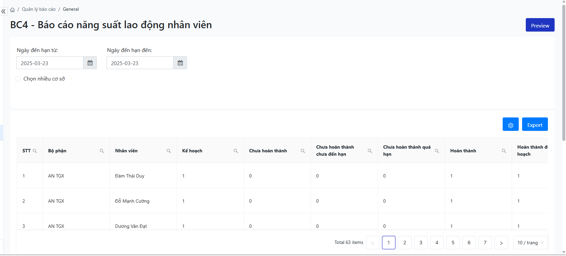Search in the Hoàn thành column
Viewport: 566px width, 256px height.
504,151
